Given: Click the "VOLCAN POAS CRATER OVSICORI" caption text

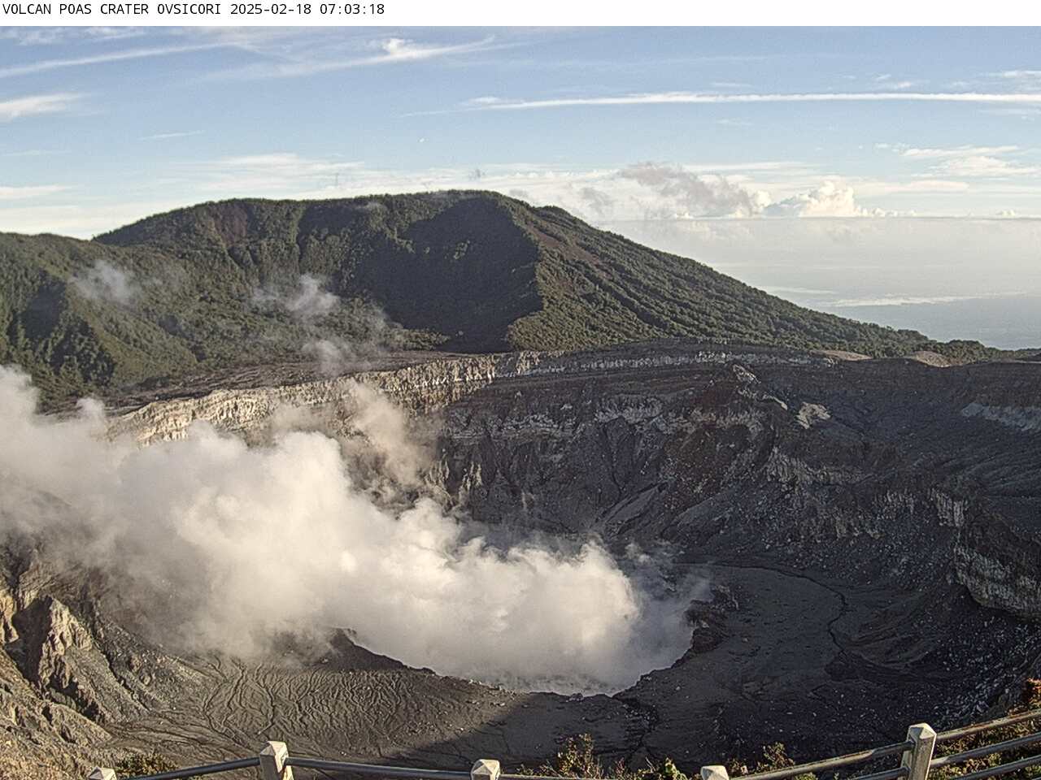Looking at the screenshot, I should (x=113, y=10).
